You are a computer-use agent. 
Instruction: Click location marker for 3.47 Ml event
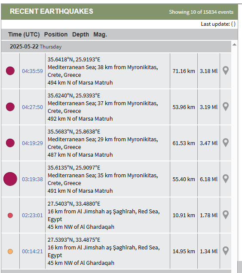point(226,143)
